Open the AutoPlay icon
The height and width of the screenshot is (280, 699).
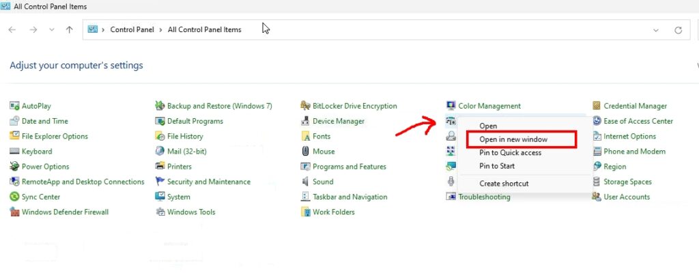pos(15,106)
